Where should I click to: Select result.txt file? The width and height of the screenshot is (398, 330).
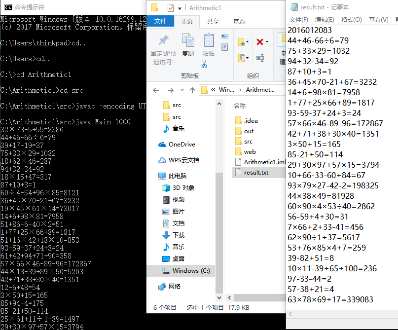click(259, 173)
